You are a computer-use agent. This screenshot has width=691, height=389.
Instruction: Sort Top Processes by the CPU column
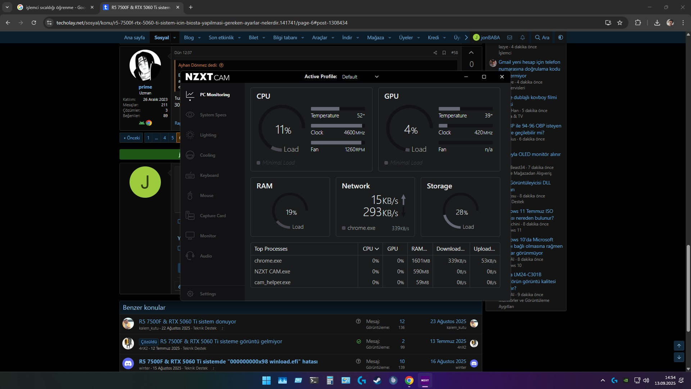point(370,249)
